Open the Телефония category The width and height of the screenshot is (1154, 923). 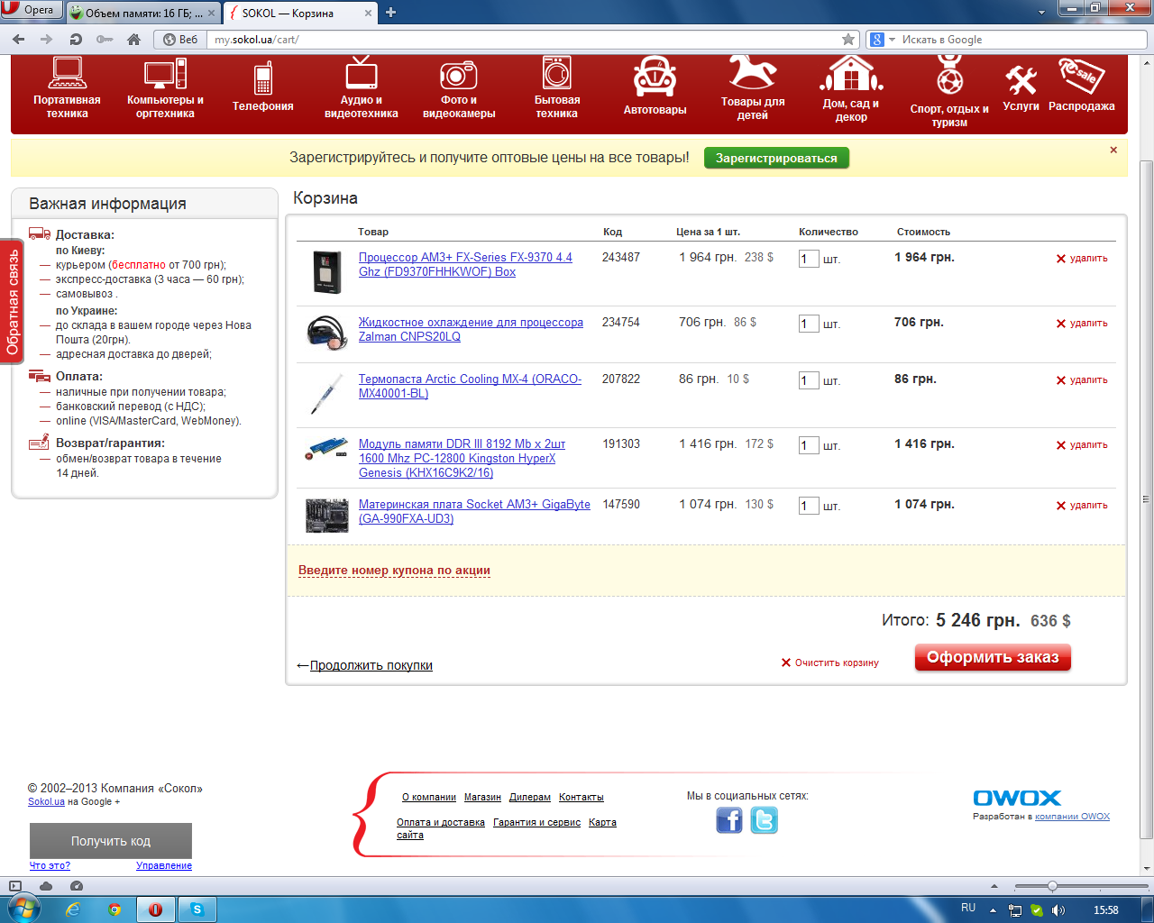(263, 87)
